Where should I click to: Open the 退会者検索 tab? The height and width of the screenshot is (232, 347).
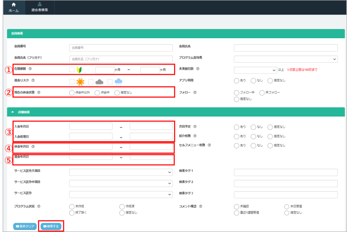(x=40, y=7)
